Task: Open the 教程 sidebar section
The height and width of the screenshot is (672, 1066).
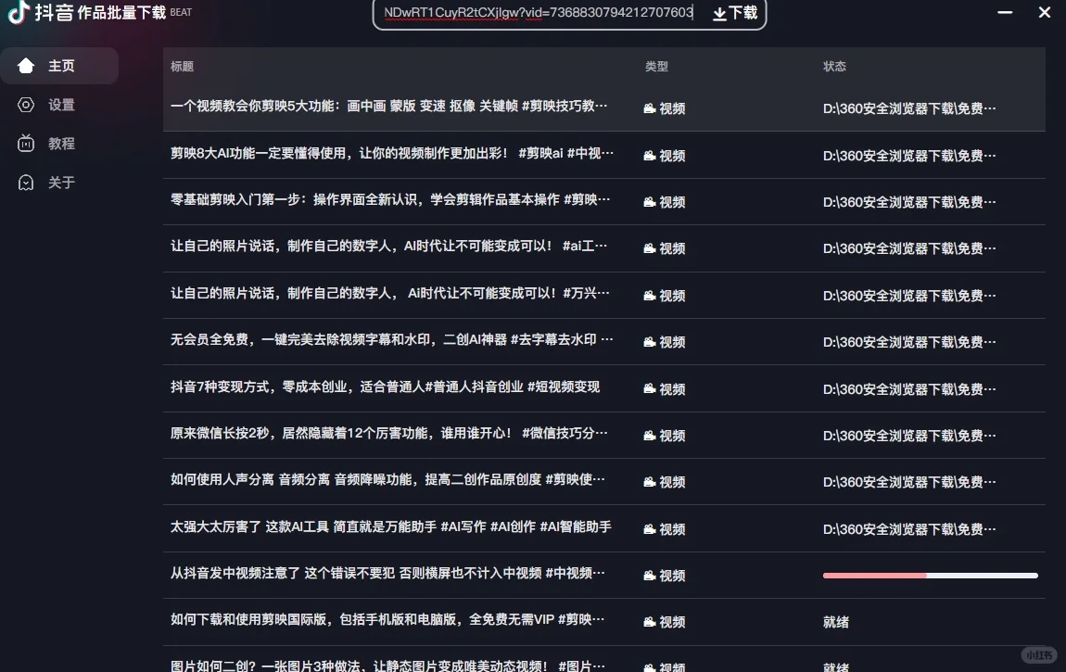Action: pos(61,144)
